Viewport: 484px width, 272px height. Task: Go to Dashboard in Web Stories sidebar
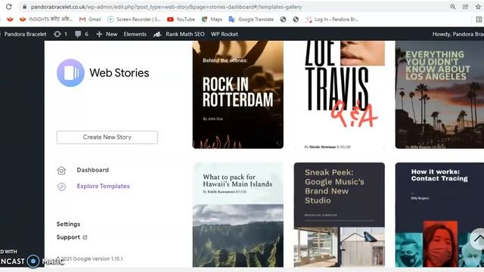[x=92, y=170]
